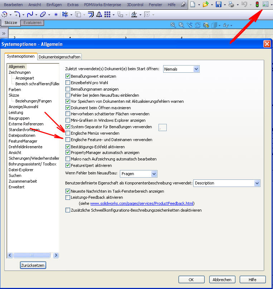Uncheck Dokument beim Öffnen maximieren
Screen dimensions: 273x289
[68, 107]
